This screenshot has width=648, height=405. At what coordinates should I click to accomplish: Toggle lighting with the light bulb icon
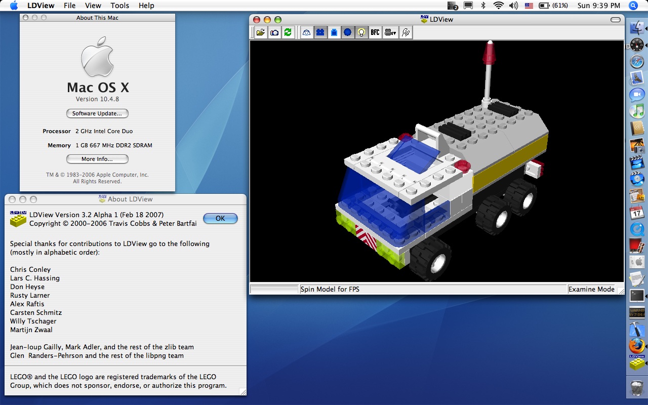click(361, 32)
